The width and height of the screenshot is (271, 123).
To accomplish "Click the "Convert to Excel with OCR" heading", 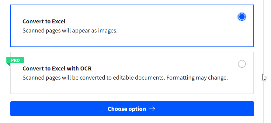I will 57,69.
